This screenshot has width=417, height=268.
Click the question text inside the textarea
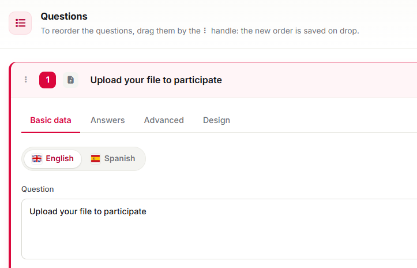[x=88, y=211]
